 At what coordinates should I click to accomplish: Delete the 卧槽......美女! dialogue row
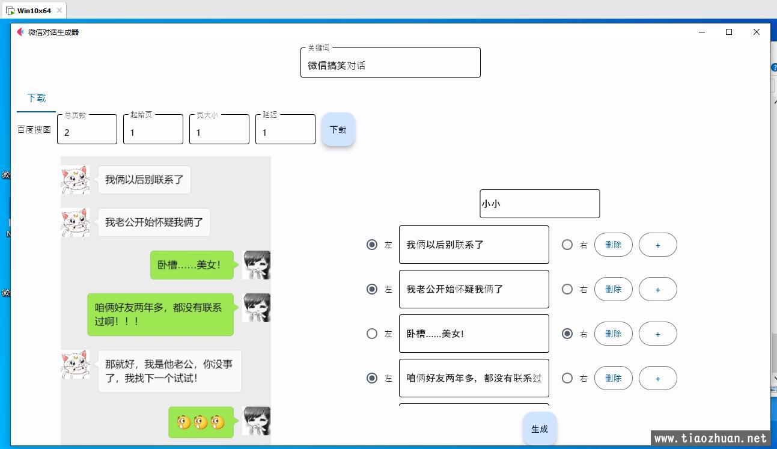(614, 334)
